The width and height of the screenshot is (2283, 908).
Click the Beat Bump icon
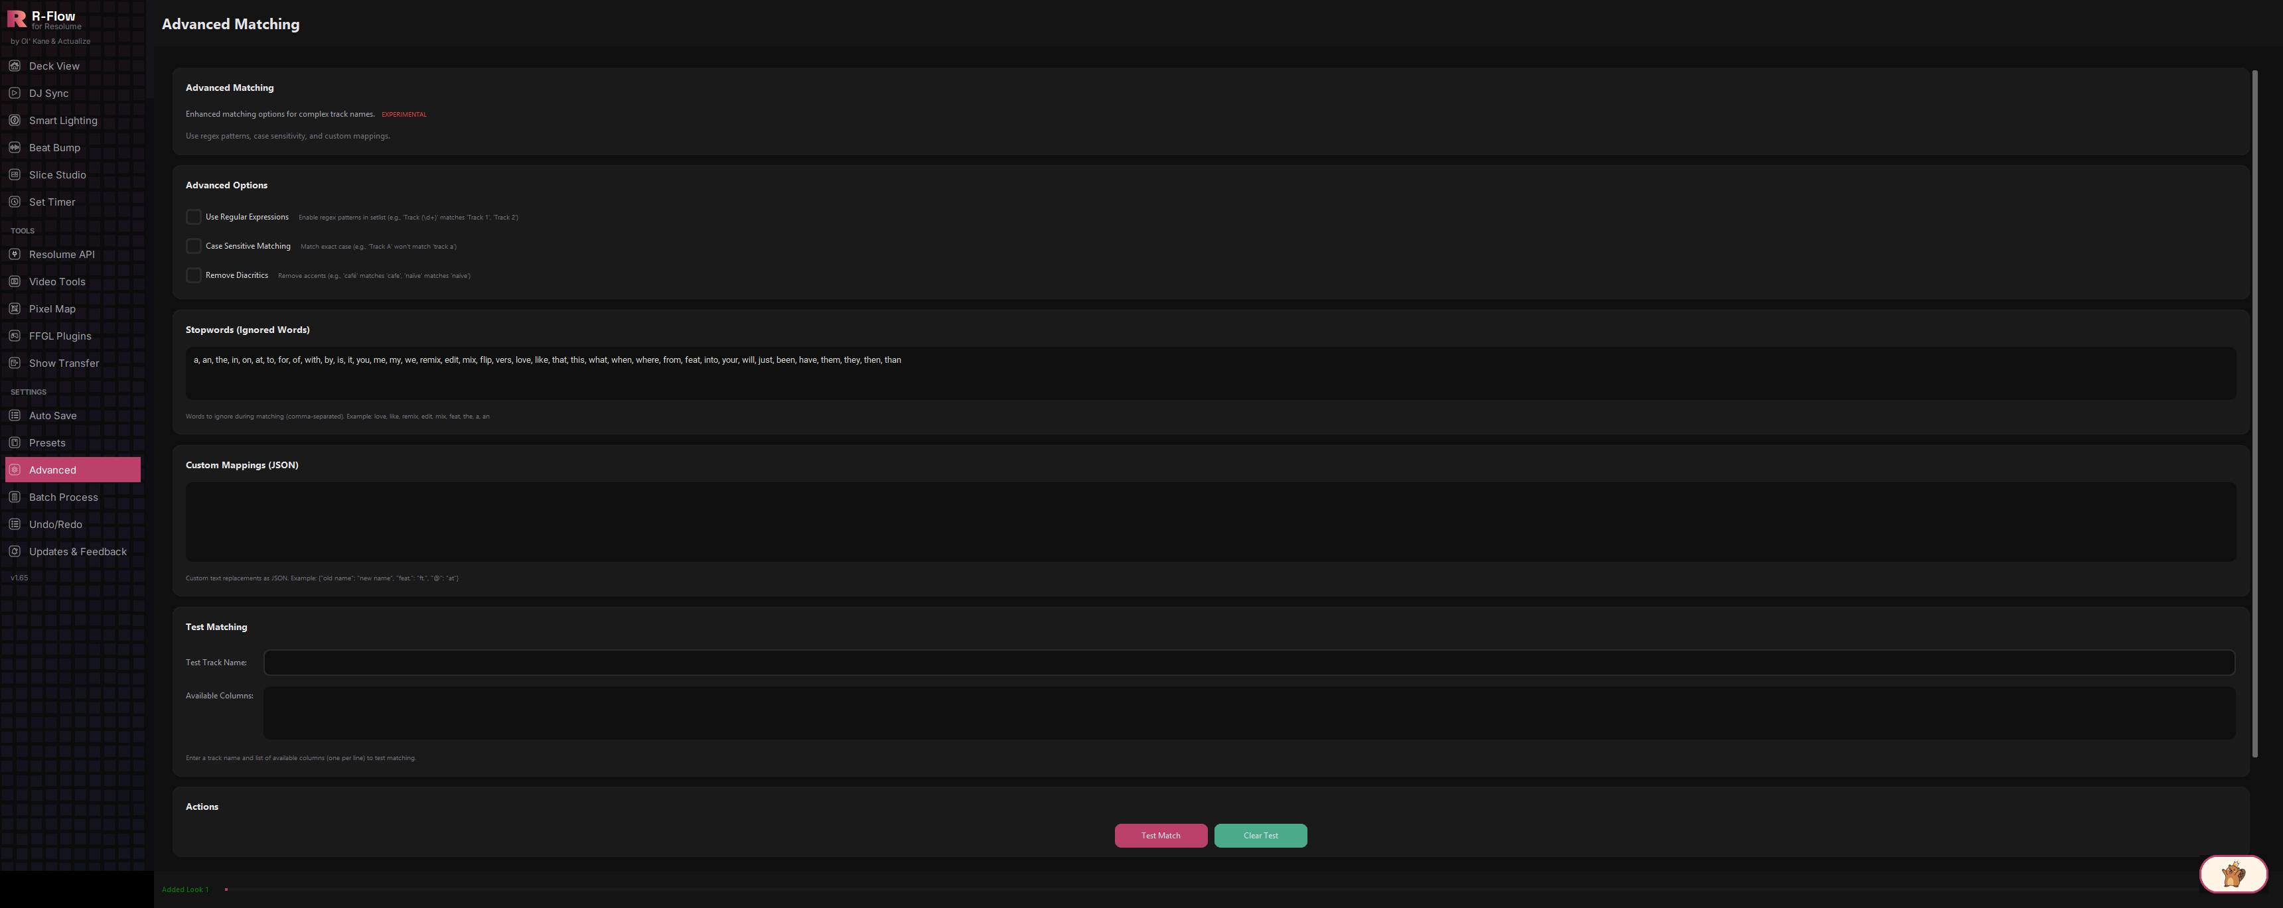pyautogui.click(x=14, y=147)
